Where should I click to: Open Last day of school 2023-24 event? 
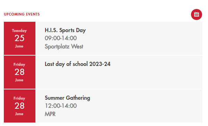77,64
